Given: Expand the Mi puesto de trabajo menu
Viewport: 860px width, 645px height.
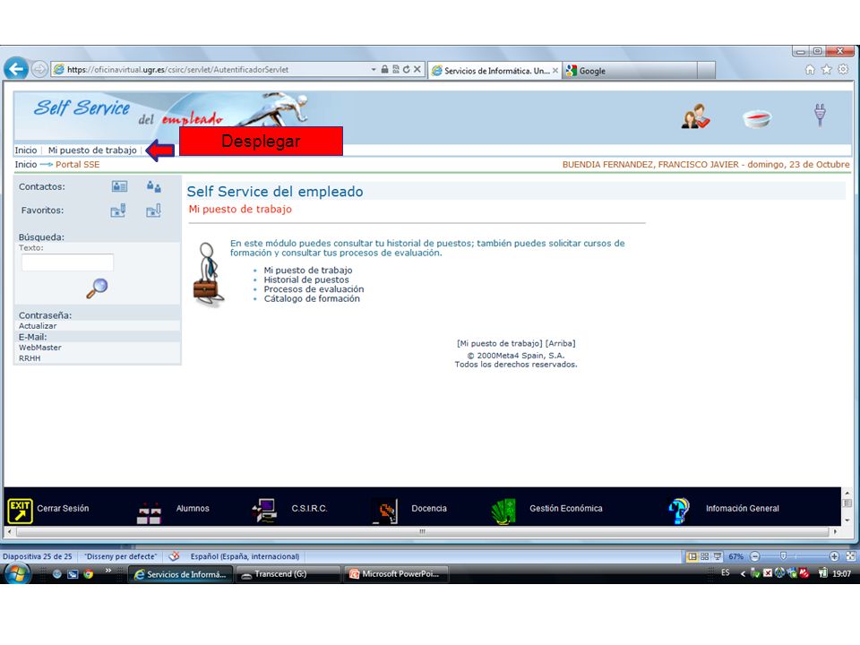Looking at the screenshot, I should click(92, 150).
